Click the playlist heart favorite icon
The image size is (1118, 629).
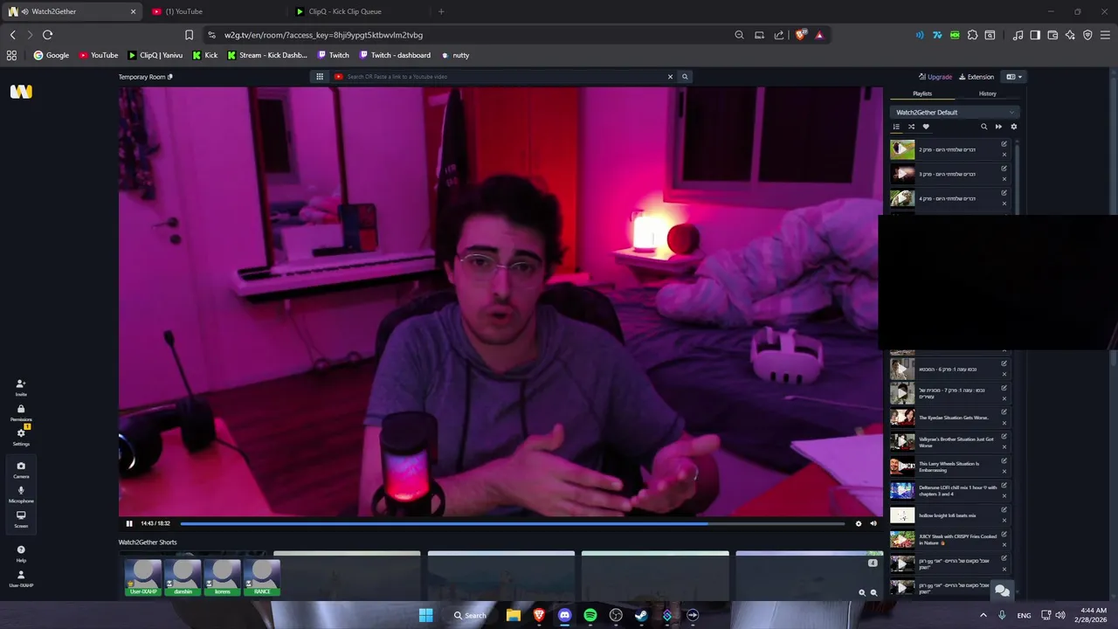pyautogui.click(x=926, y=127)
